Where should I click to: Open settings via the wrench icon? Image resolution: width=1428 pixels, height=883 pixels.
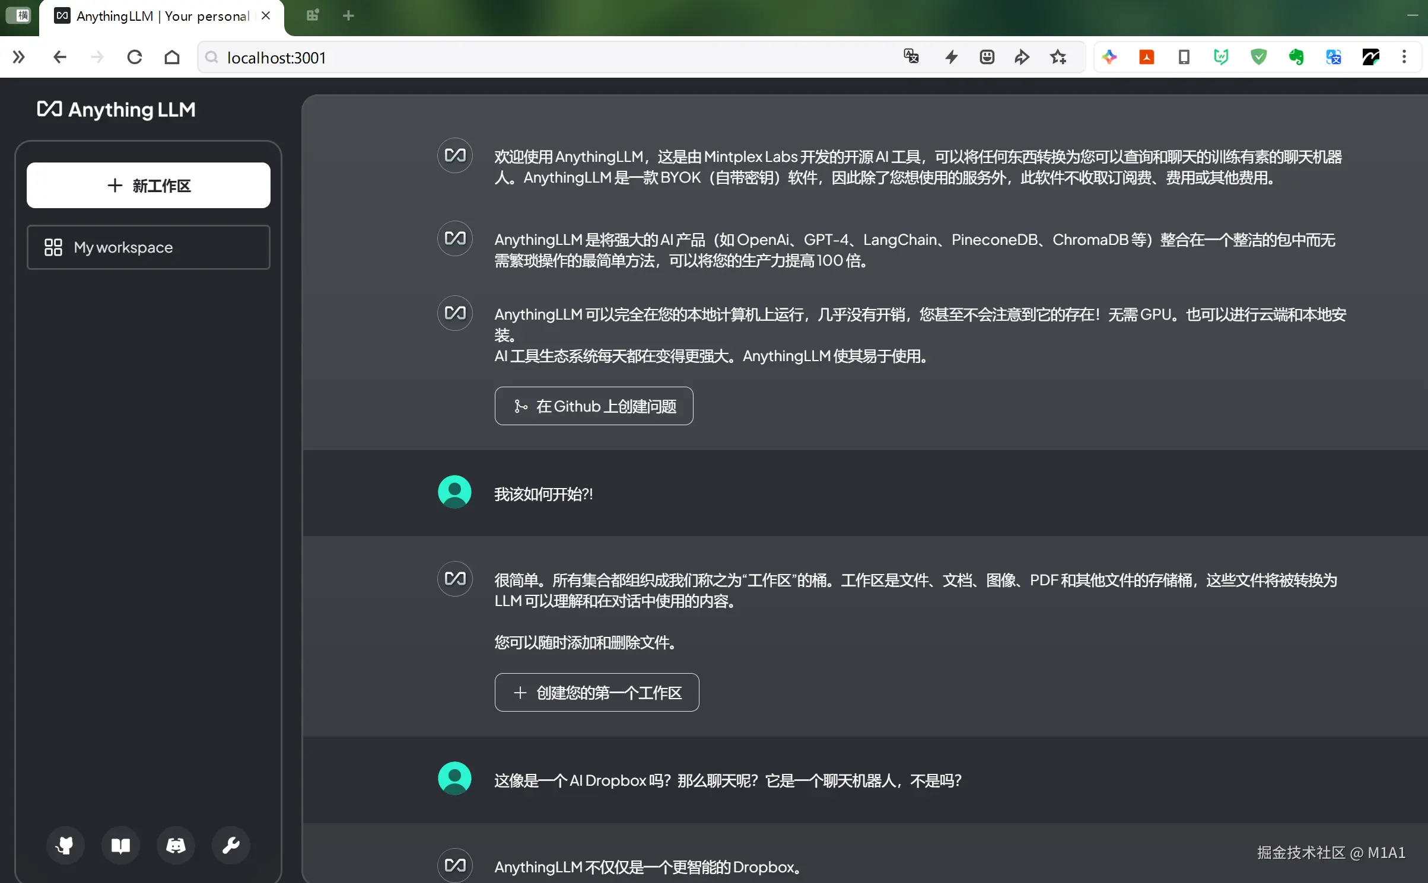click(x=231, y=845)
